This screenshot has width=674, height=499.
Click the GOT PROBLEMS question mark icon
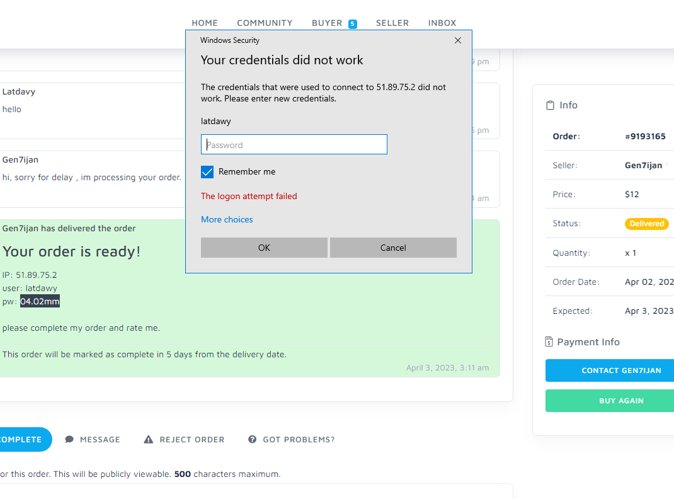(x=253, y=439)
